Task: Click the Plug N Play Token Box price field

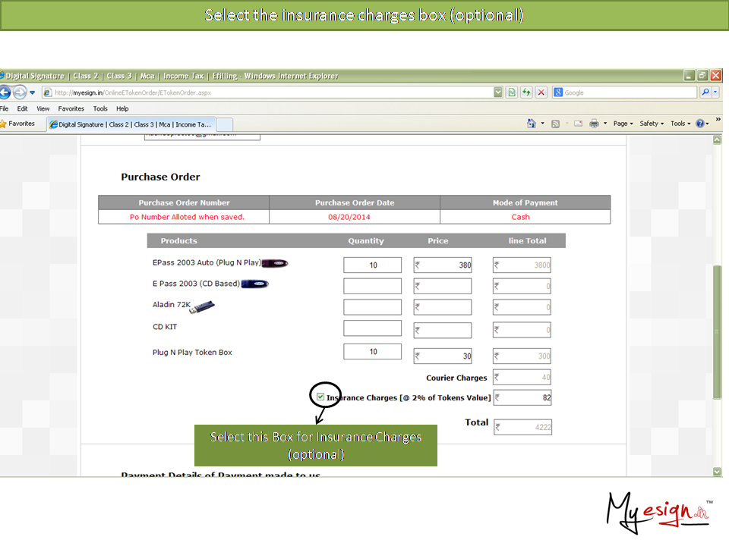Action: tap(443, 356)
